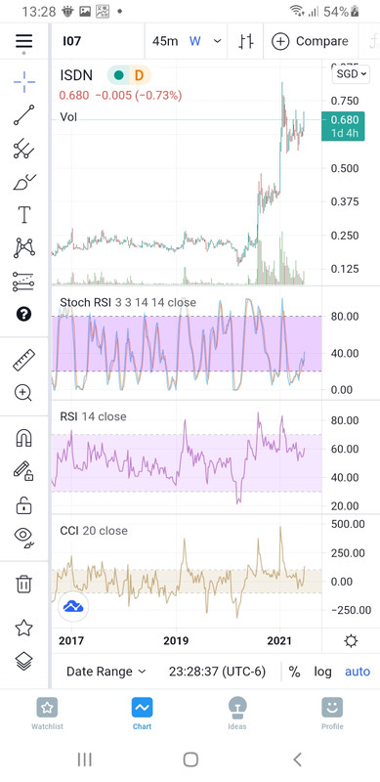Click the blue cloud chart logo button
The height and width of the screenshot is (782, 380).
(x=73, y=607)
